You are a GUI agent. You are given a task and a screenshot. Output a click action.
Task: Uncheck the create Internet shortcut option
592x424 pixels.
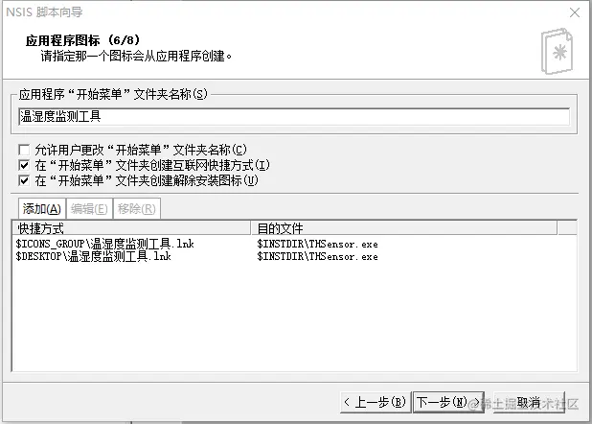(24, 165)
